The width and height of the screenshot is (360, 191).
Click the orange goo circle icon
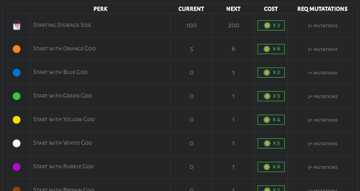[x=17, y=49]
